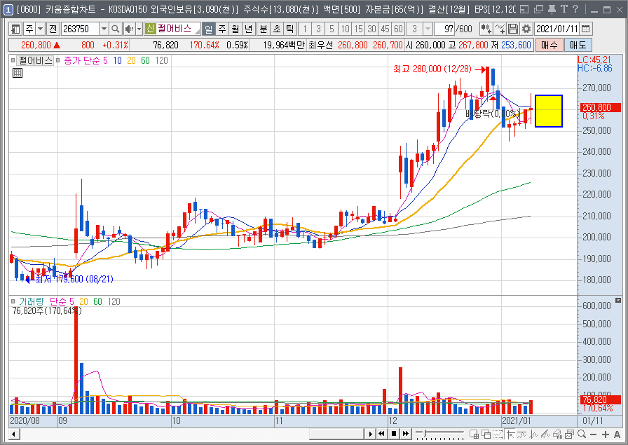This screenshot has height=445, width=628.
Task: Click the plus zoom in icon
Action: click(605, 434)
